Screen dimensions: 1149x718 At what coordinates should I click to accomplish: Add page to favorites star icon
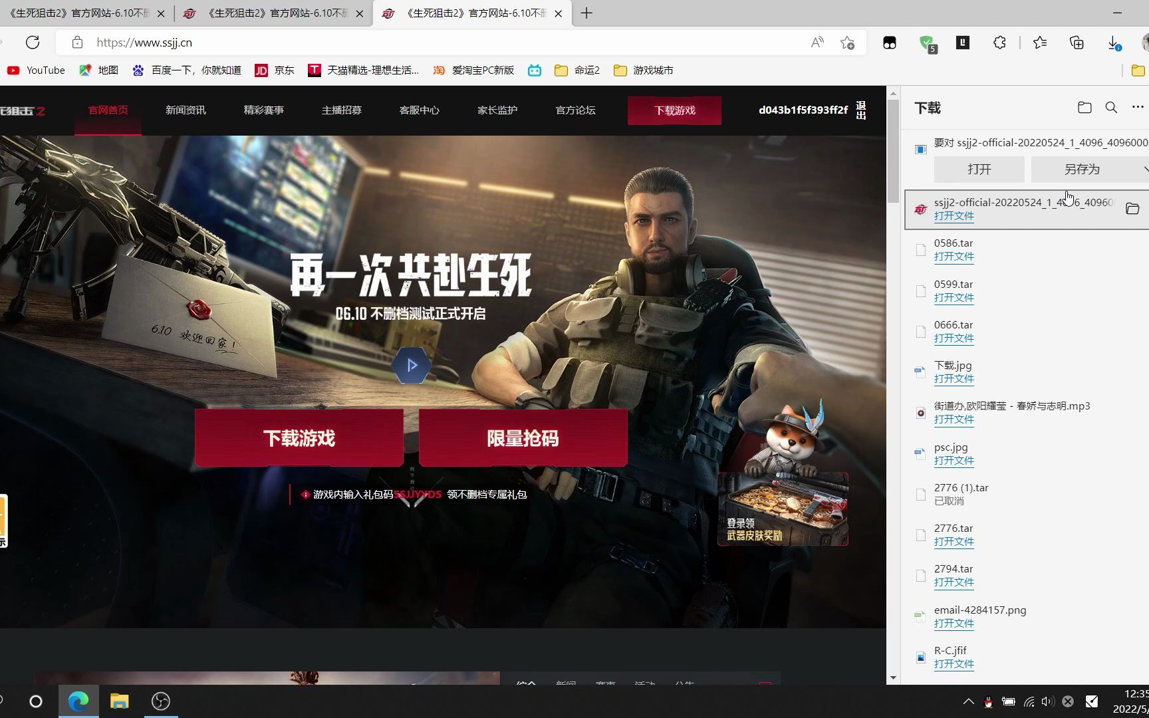coord(847,43)
